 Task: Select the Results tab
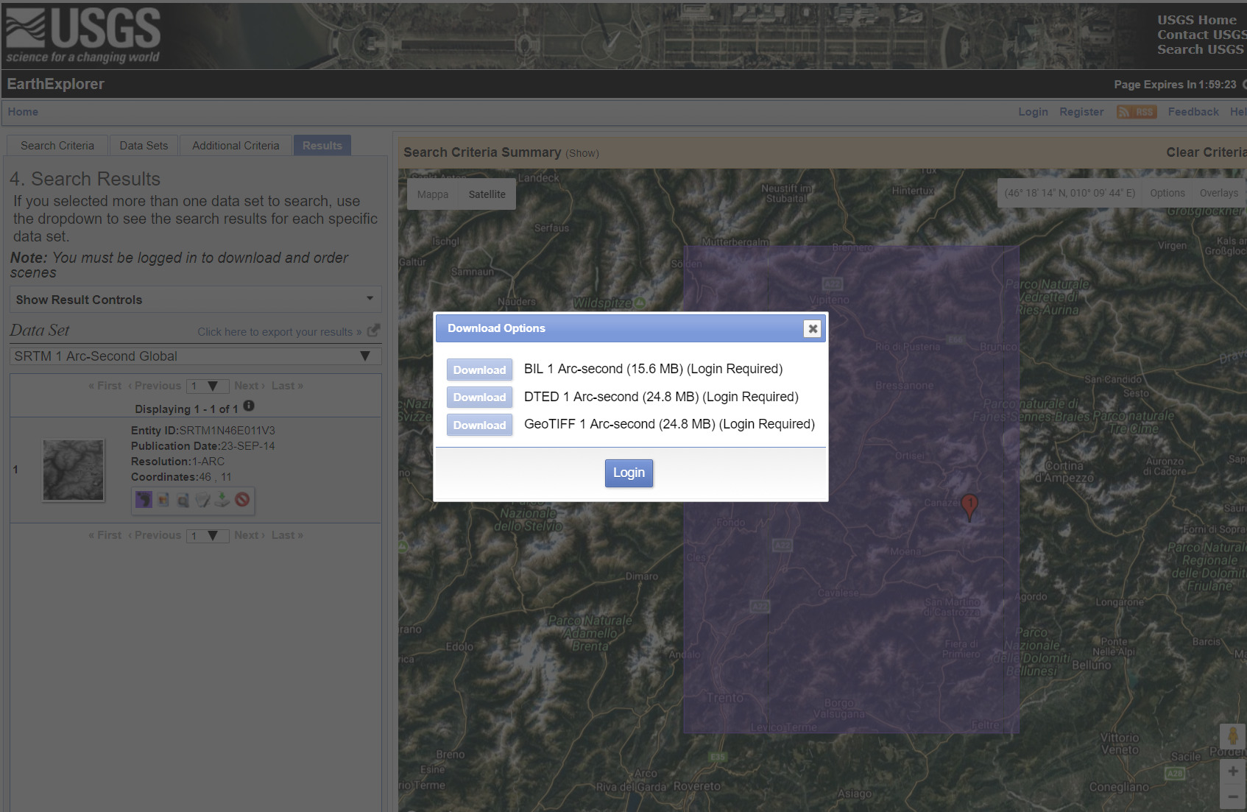[322, 146]
